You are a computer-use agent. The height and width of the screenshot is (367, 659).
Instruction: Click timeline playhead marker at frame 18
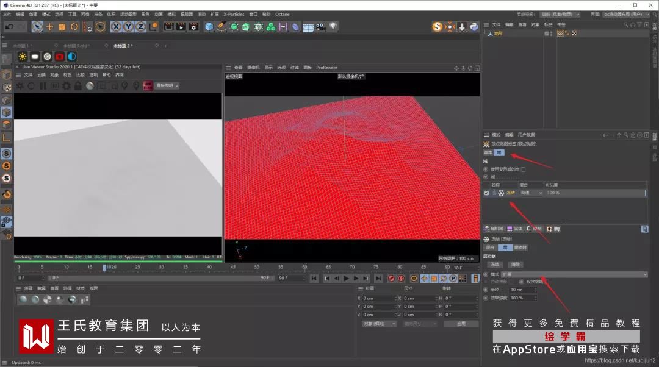pyautogui.click(x=105, y=267)
